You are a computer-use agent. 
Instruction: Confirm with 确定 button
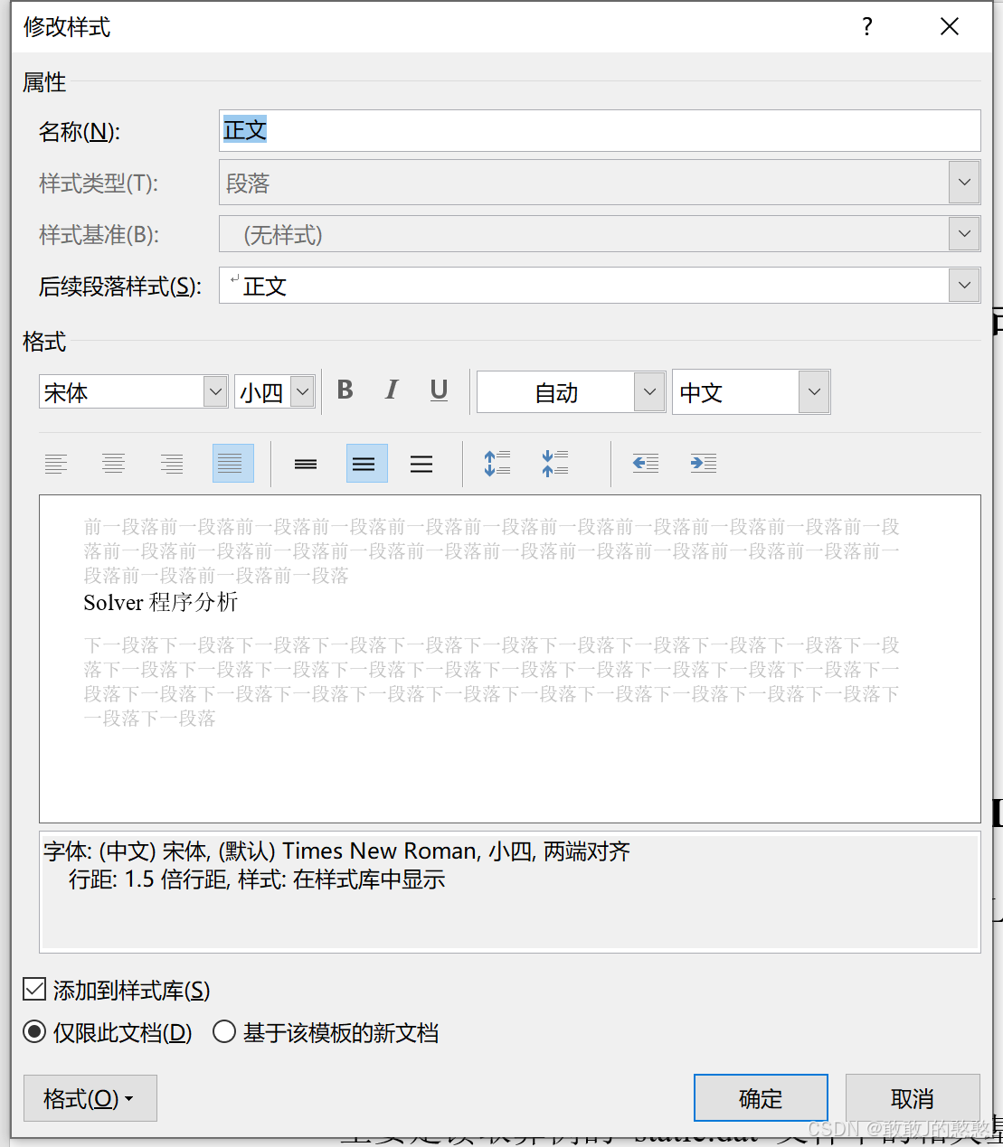(761, 1098)
